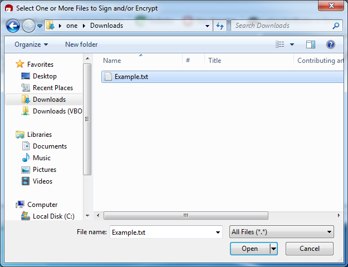Click navigation pane scroll up arrow
This screenshot has width=348, height=267.
[x=87, y=58]
